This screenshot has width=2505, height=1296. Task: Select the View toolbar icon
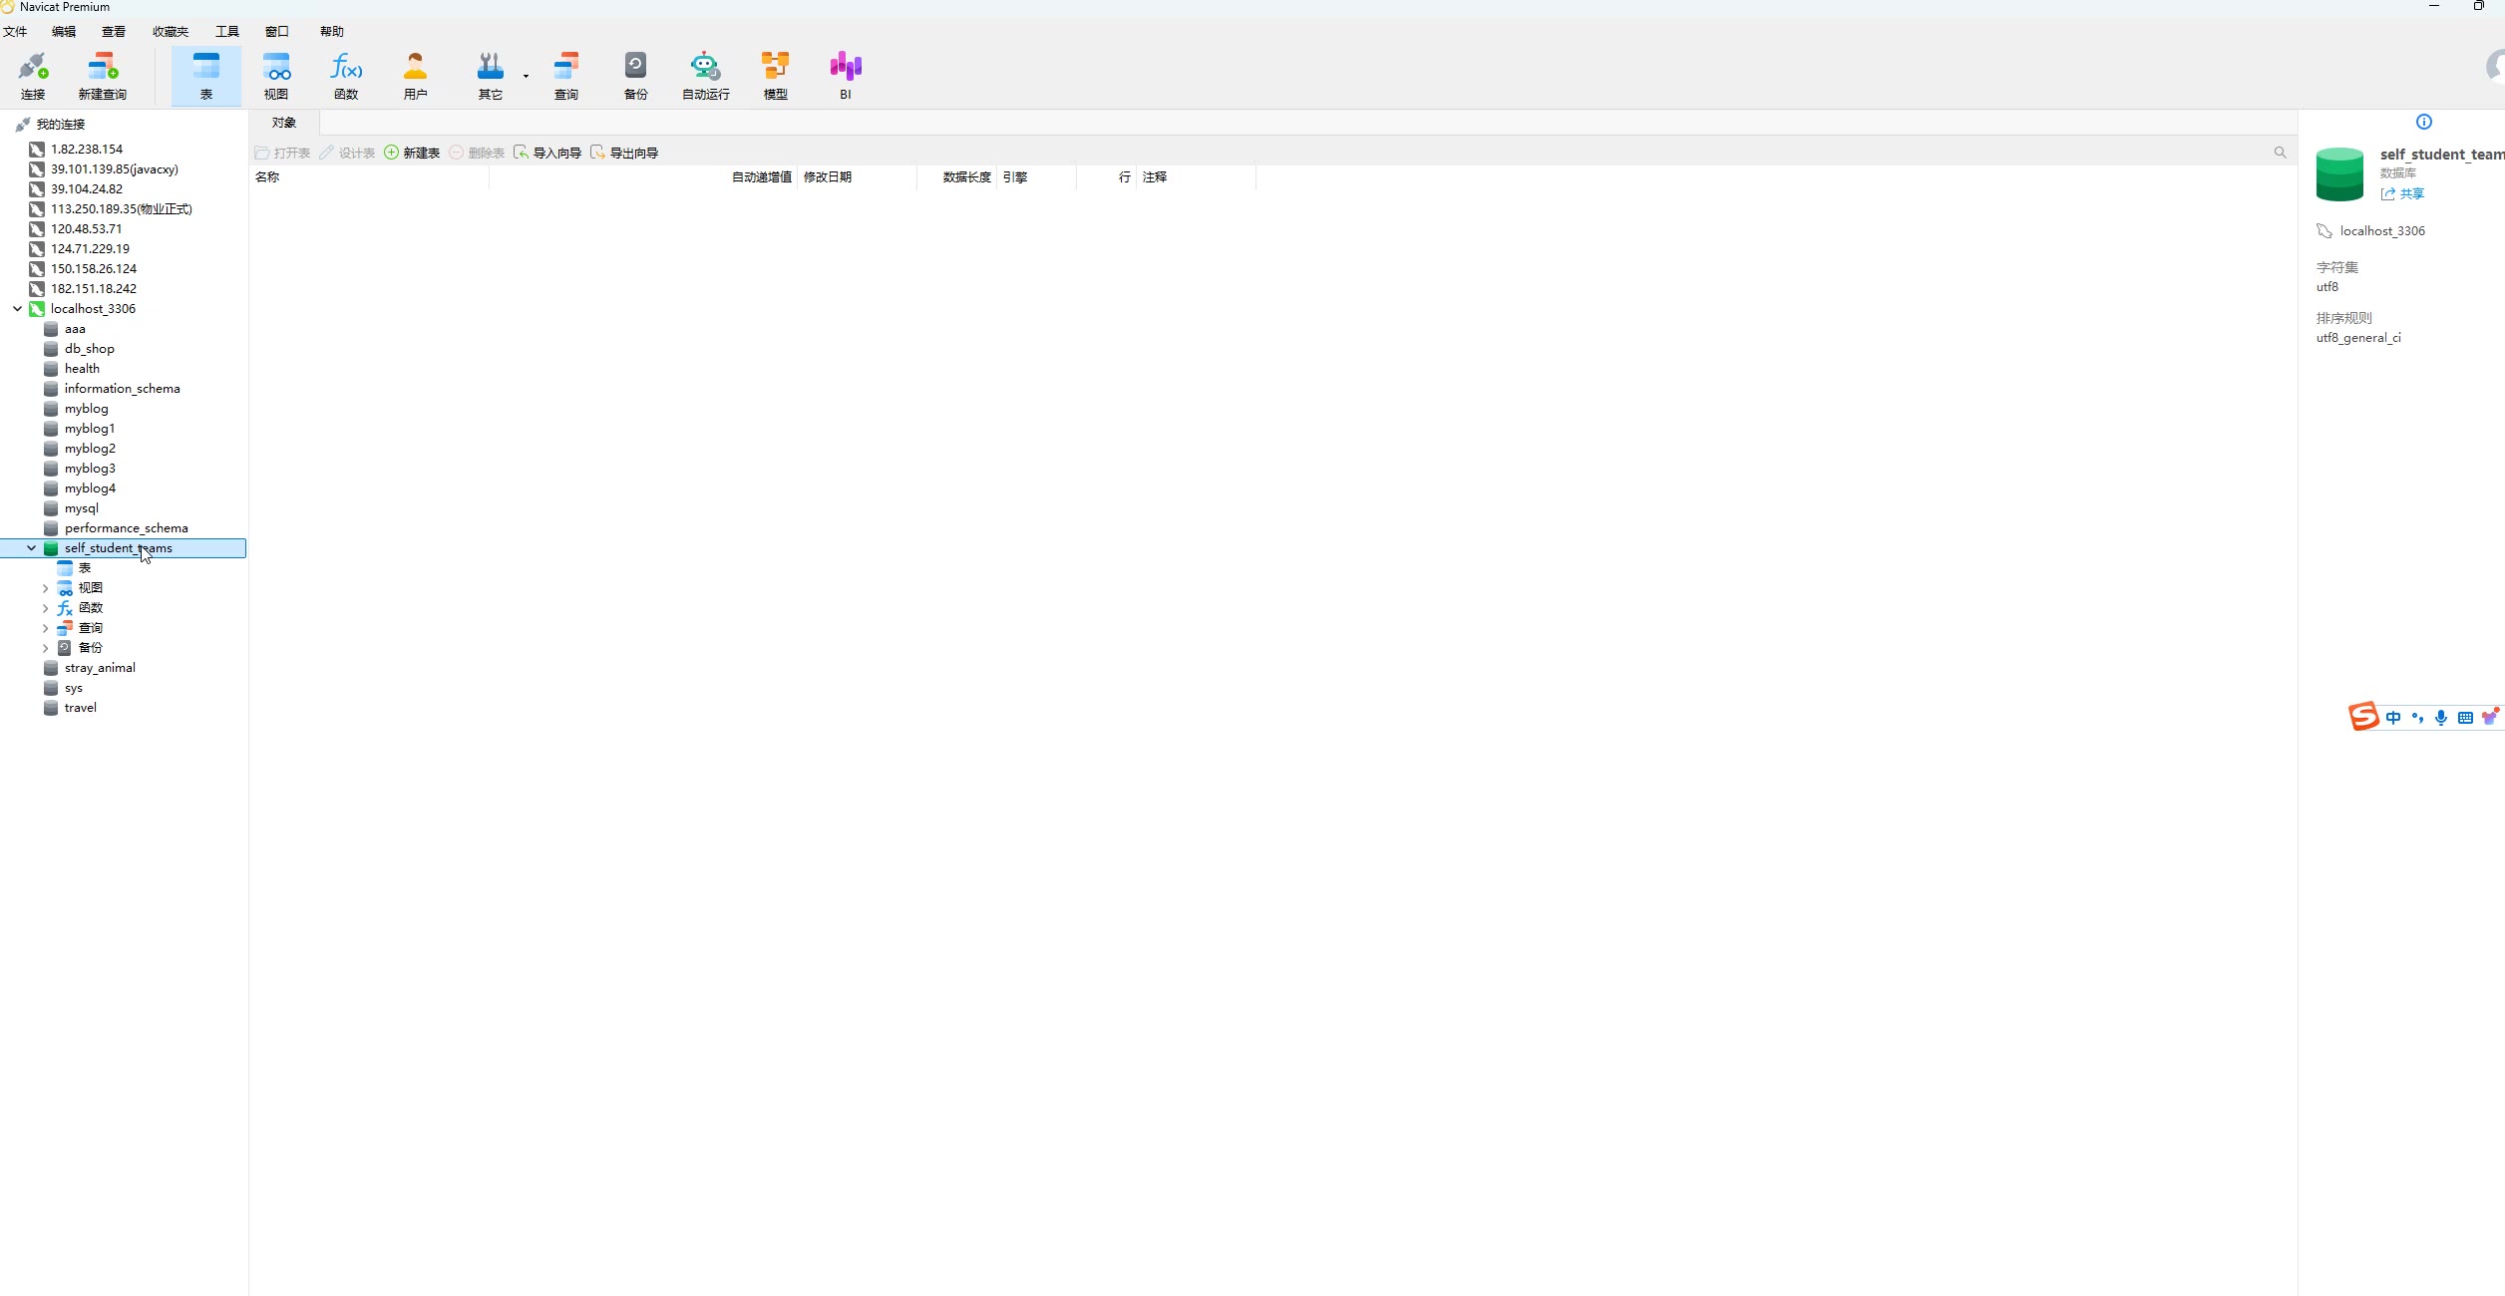[276, 76]
